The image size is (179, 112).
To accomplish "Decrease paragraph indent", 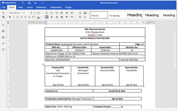I will pyautogui.click(x=62, y=13).
